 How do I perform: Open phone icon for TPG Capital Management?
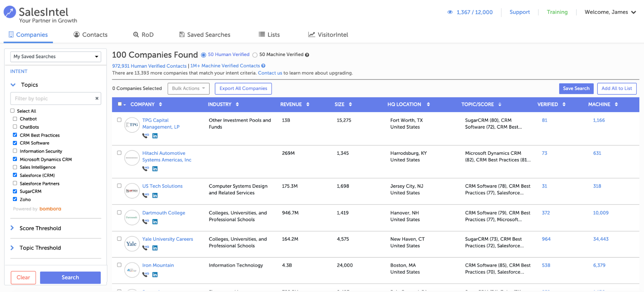(145, 136)
